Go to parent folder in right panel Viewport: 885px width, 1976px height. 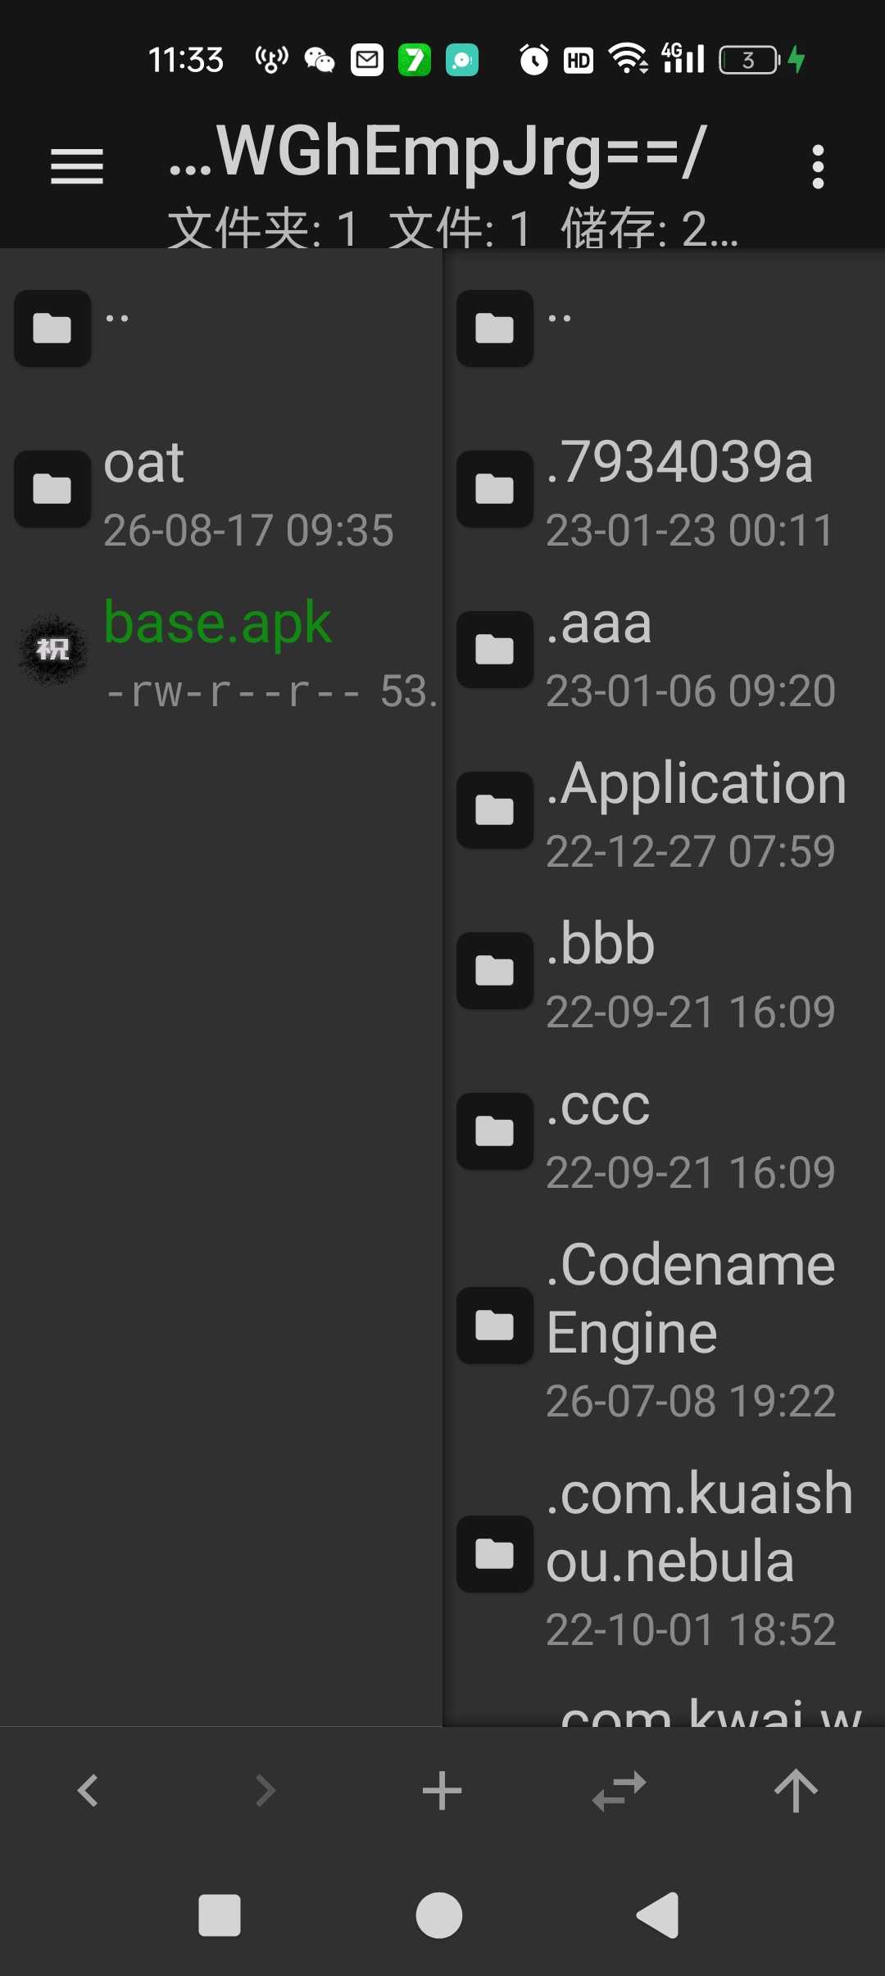665,329
